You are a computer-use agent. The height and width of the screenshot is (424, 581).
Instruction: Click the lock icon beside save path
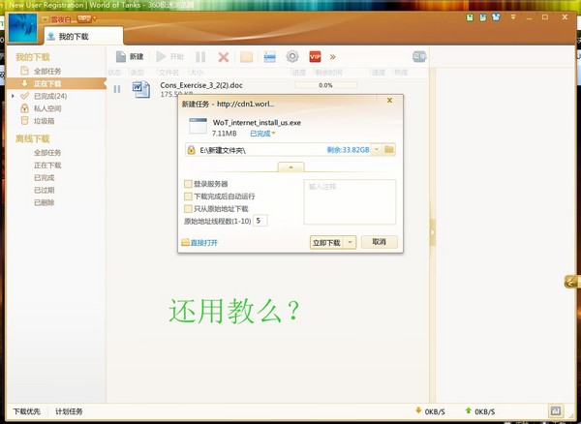pos(191,150)
